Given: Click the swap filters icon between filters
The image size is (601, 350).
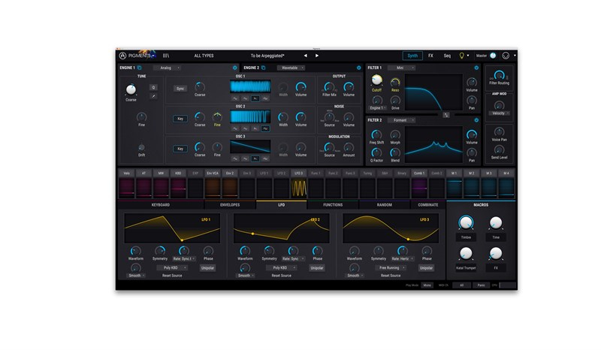Looking at the screenshot, I should point(446,115).
